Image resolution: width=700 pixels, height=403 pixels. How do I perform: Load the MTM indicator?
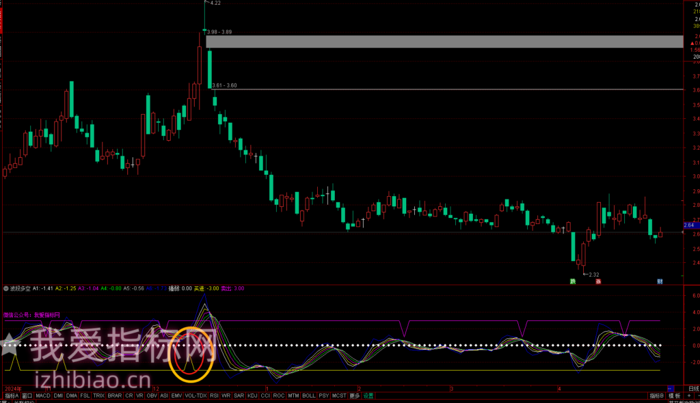pyautogui.click(x=293, y=396)
